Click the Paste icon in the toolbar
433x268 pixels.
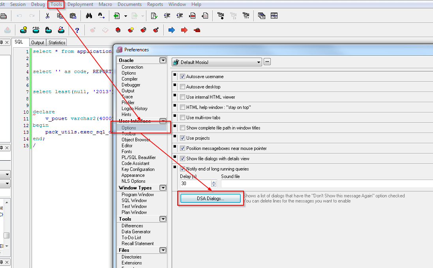click(73, 15)
